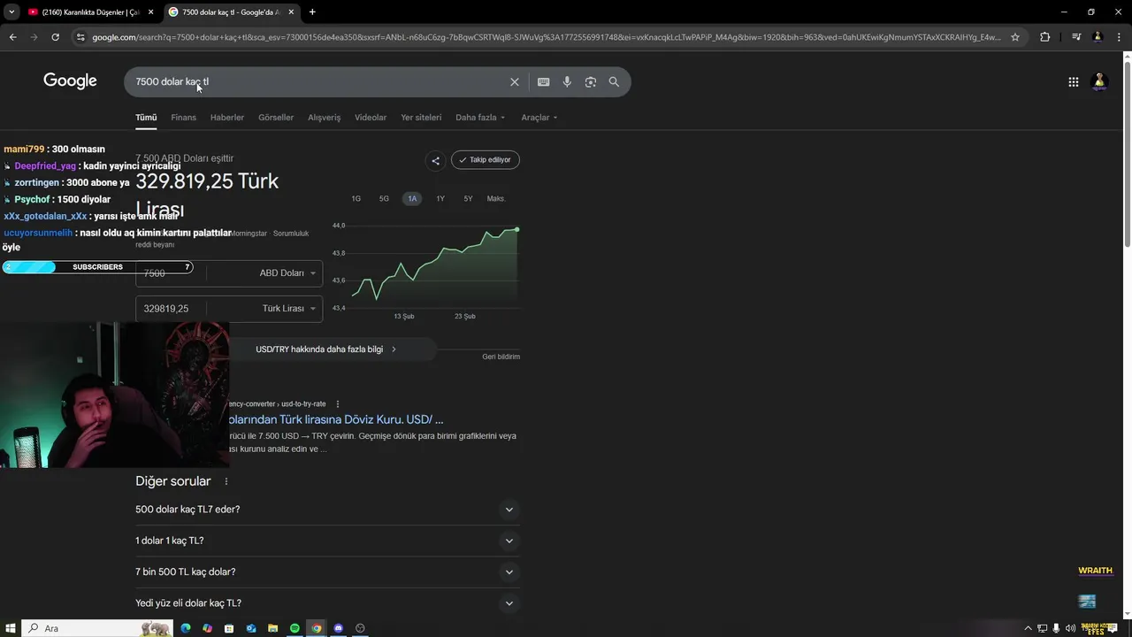Launch Microsoft Edge from taskbar
This screenshot has width=1132, height=637.
(186, 628)
